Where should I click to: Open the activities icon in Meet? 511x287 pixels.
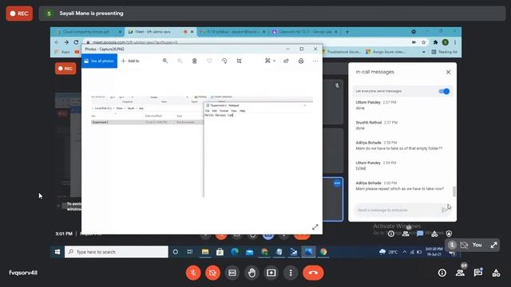tap(496, 273)
